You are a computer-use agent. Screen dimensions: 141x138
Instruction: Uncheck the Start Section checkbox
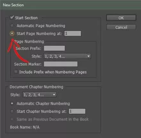tap(12, 18)
